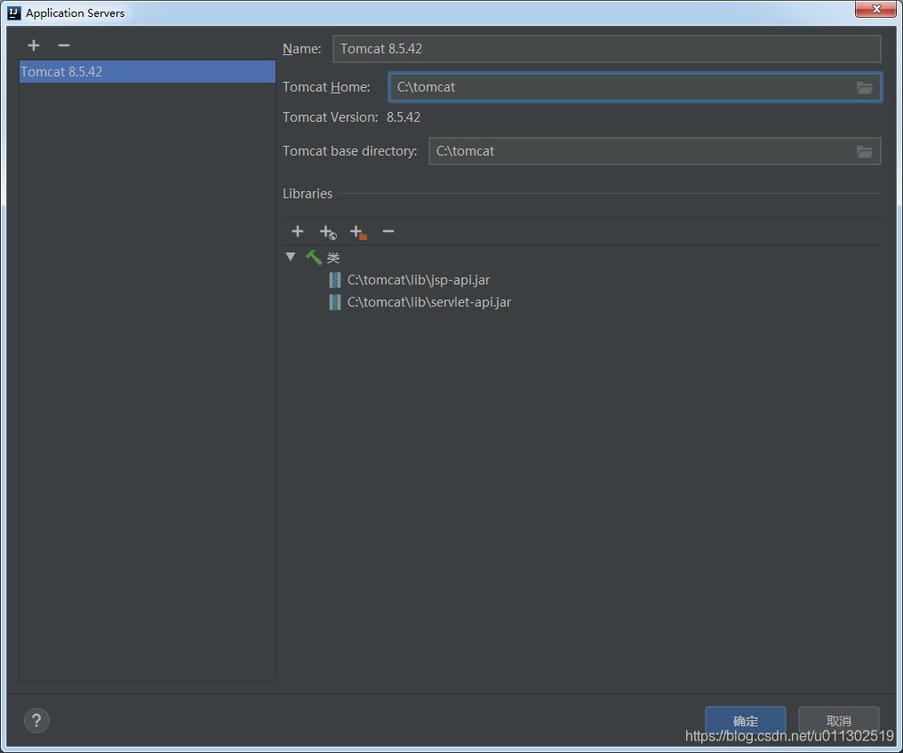The width and height of the screenshot is (903, 753).
Task: Browse for Tomcat base directory folder
Action: [865, 151]
